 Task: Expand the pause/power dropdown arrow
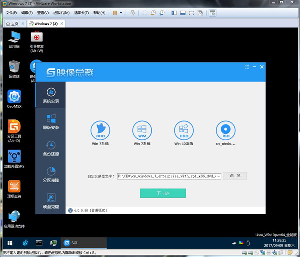pyautogui.click(x=121, y=13)
